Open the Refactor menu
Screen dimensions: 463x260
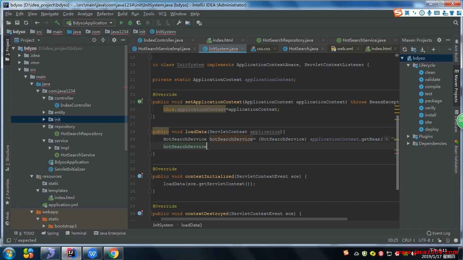coord(105,14)
